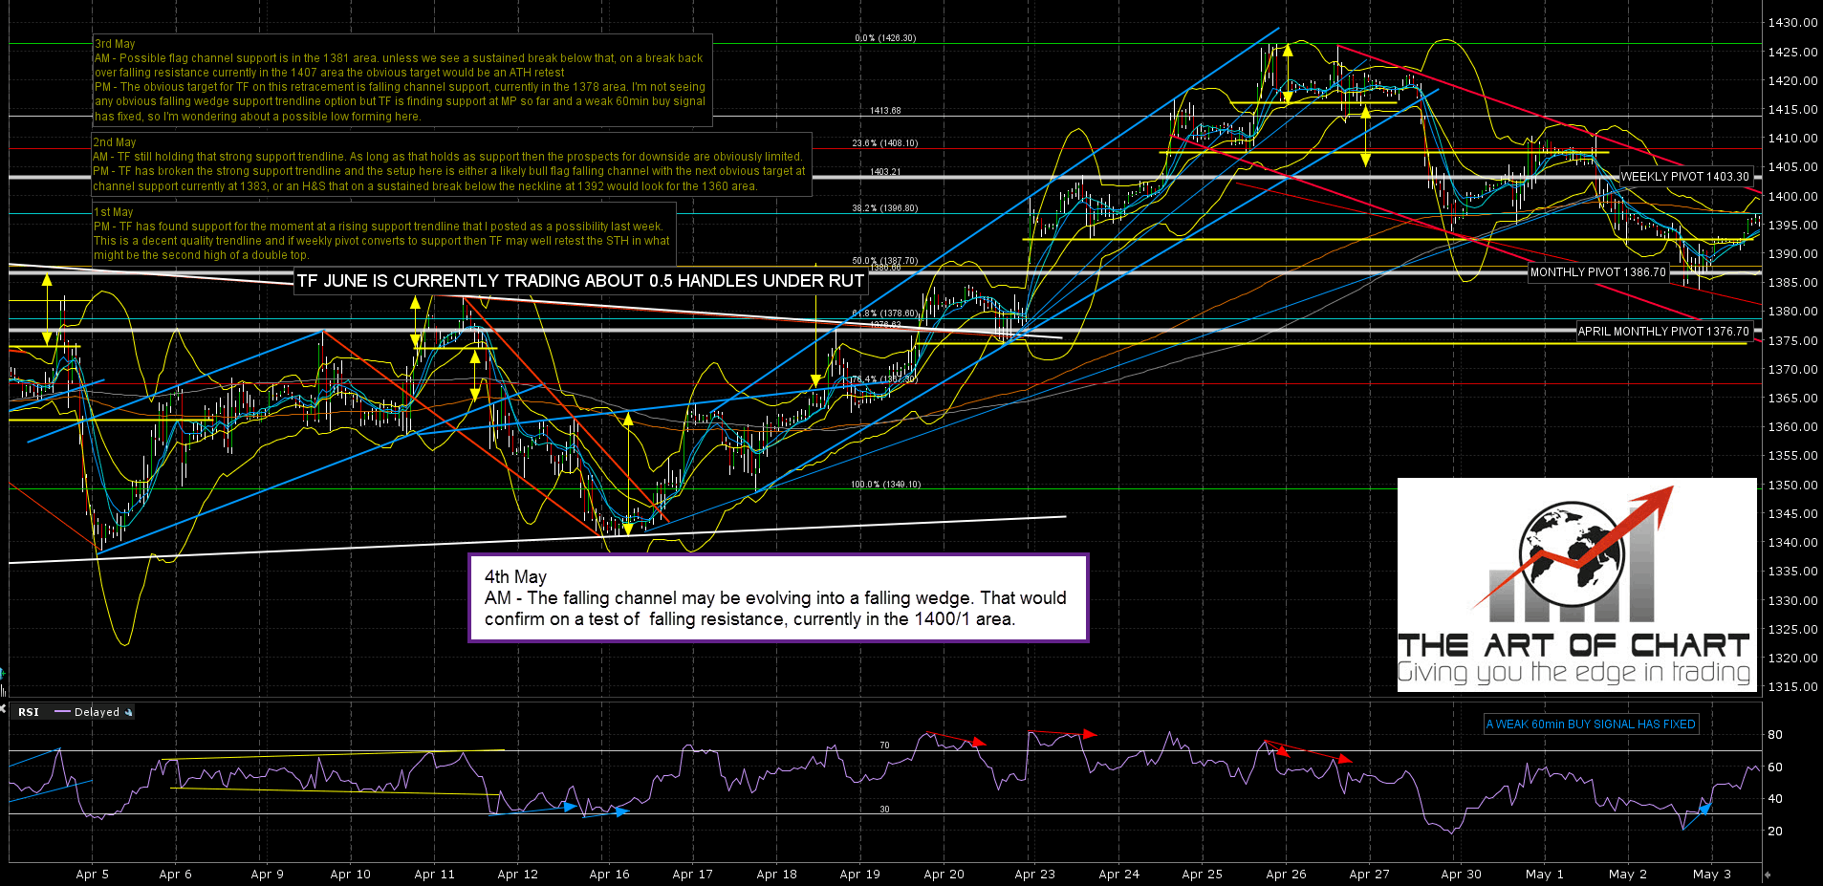Click the Delayed legend line swatch
The height and width of the screenshot is (886, 1823).
click(63, 712)
